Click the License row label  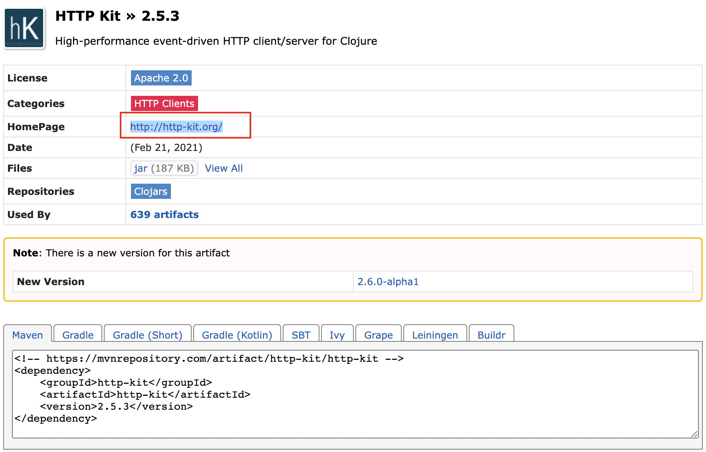tap(28, 78)
